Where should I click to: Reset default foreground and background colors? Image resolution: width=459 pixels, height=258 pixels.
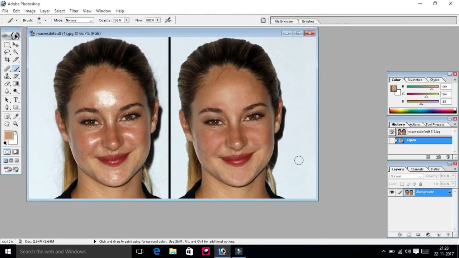5,143
